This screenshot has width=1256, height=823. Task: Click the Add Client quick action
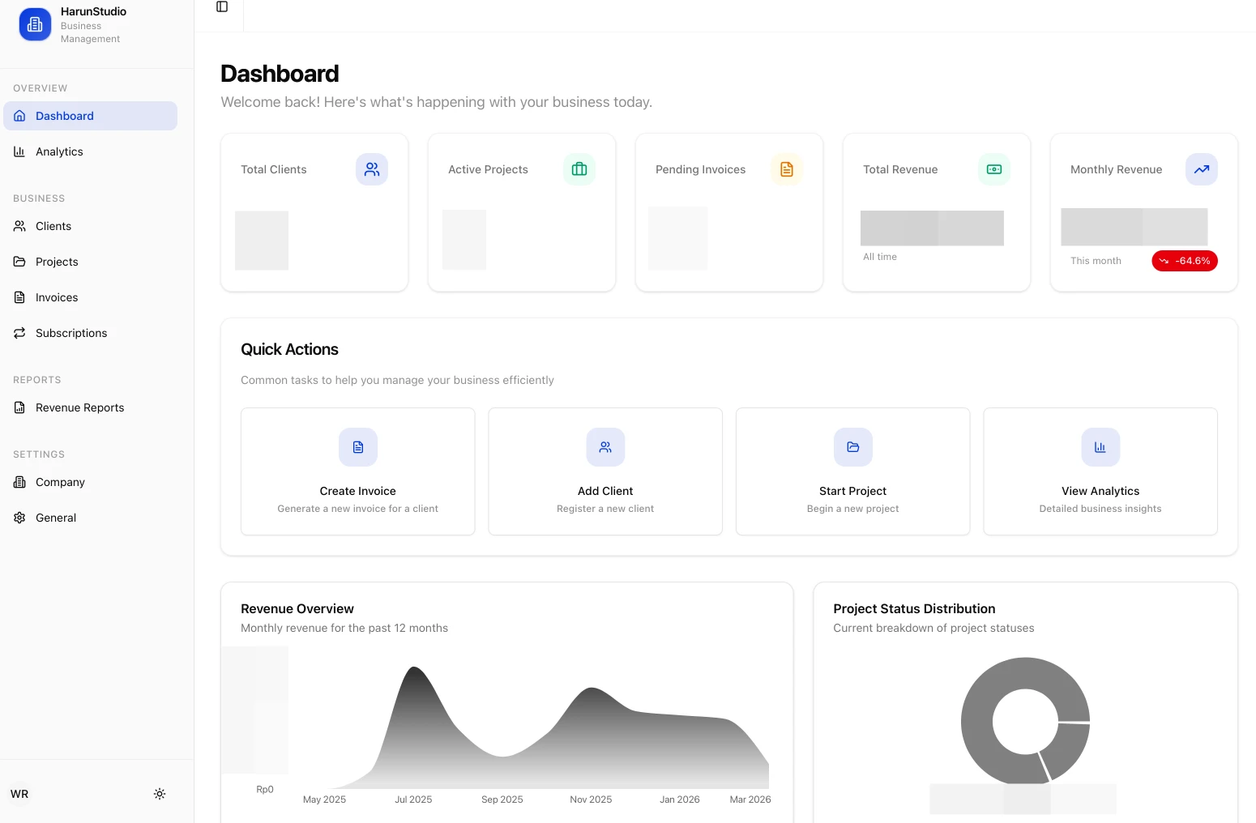point(605,471)
